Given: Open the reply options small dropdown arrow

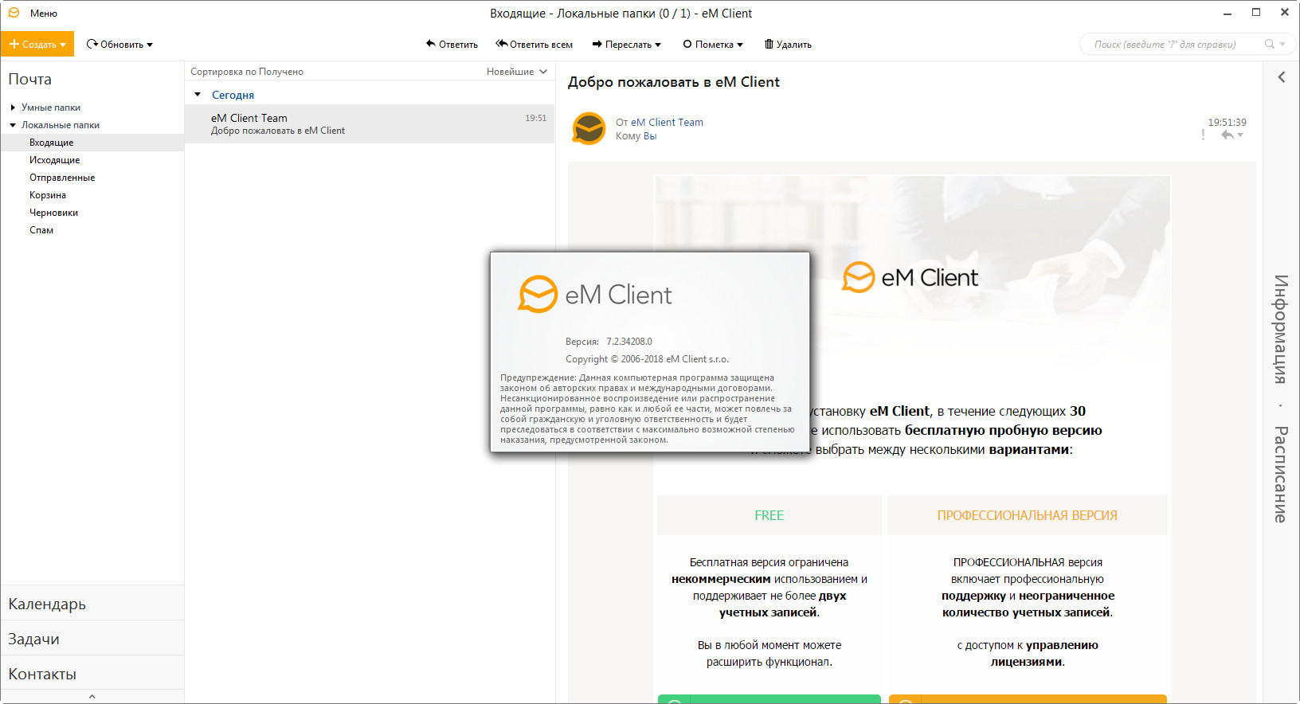Looking at the screenshot, I should coord(1240,135).
